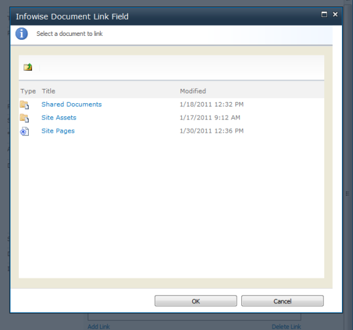This screenshot has width=353, height=330.
Task: Click the Site Assets library icon
Action: tap(24, 118)
